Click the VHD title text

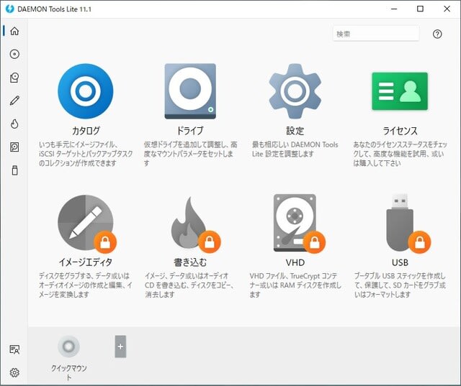295,262
